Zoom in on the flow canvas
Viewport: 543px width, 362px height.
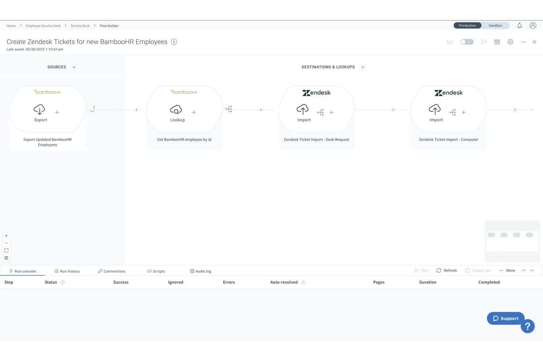coord(6,236)
